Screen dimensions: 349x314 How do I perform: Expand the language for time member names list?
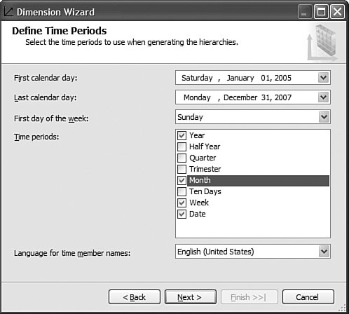coord(324,252)
